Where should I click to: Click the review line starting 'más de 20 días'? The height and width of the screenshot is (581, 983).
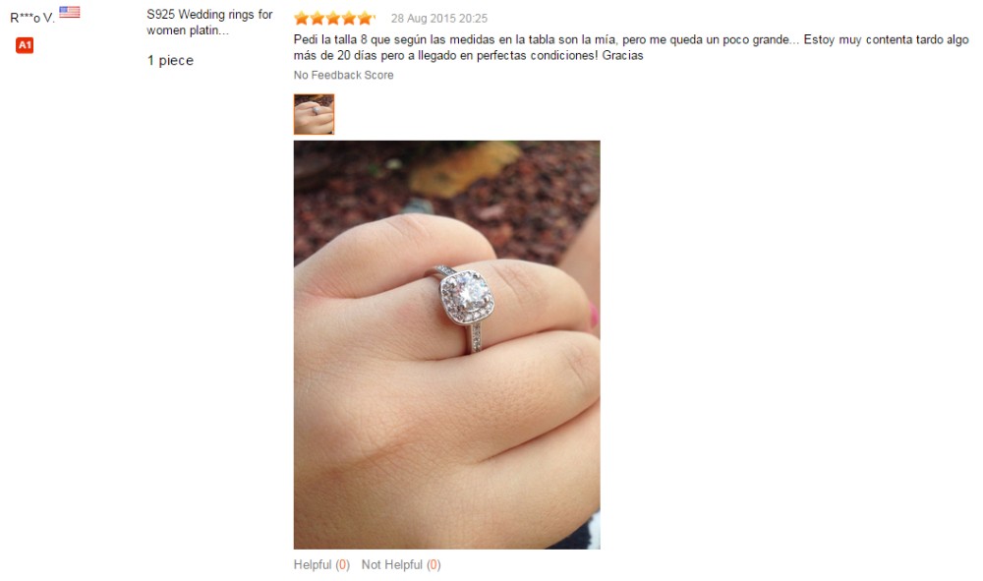468,55
